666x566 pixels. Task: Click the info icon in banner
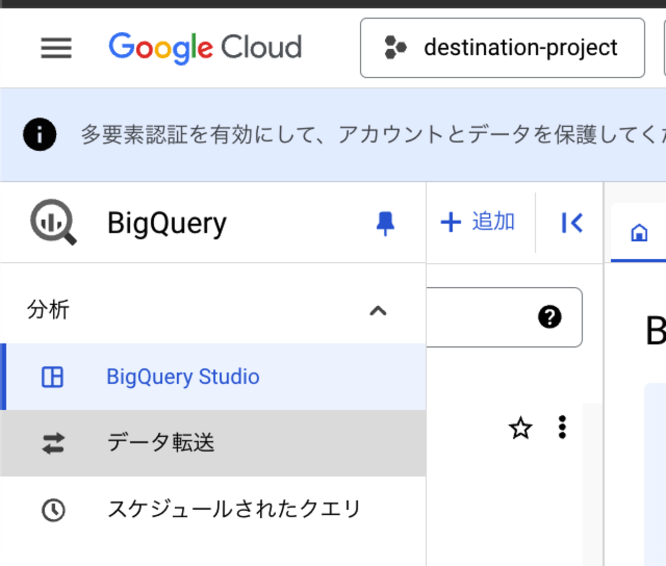39,135
